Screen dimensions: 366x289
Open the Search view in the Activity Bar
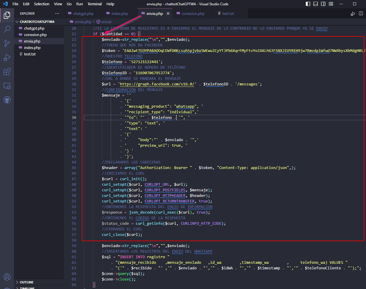tap(6, 29)
